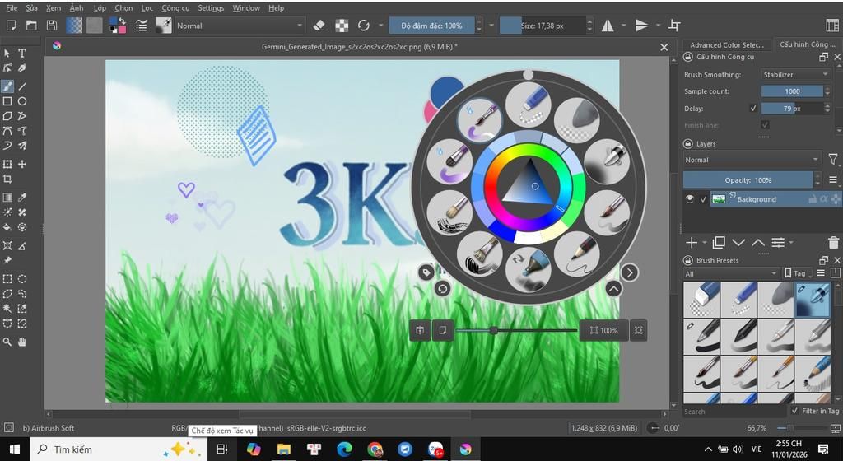Toggle alpha lock on Background layer
Screen dimensions: 843x461
pos(823,198)
